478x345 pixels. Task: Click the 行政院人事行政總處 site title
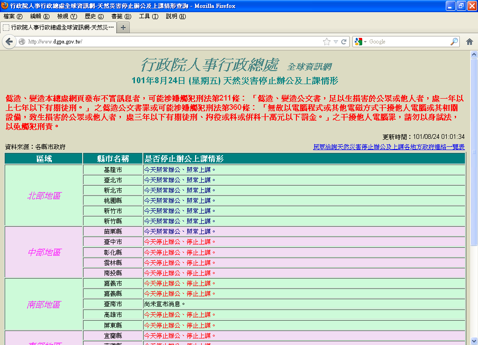[210, 64]
